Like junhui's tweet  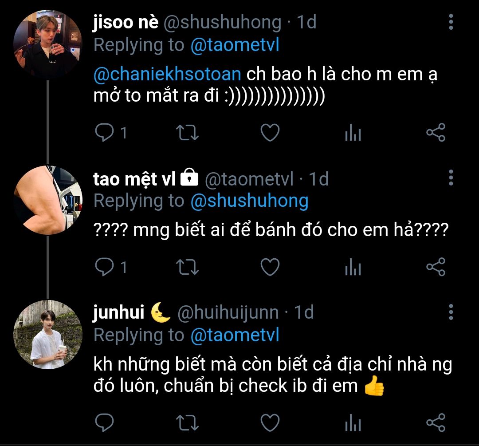[270, 422]
